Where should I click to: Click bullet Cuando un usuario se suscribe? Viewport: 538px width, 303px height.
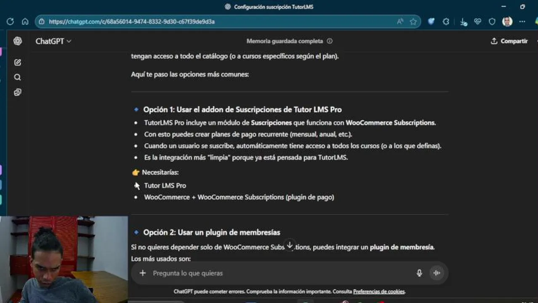[293, 146]
